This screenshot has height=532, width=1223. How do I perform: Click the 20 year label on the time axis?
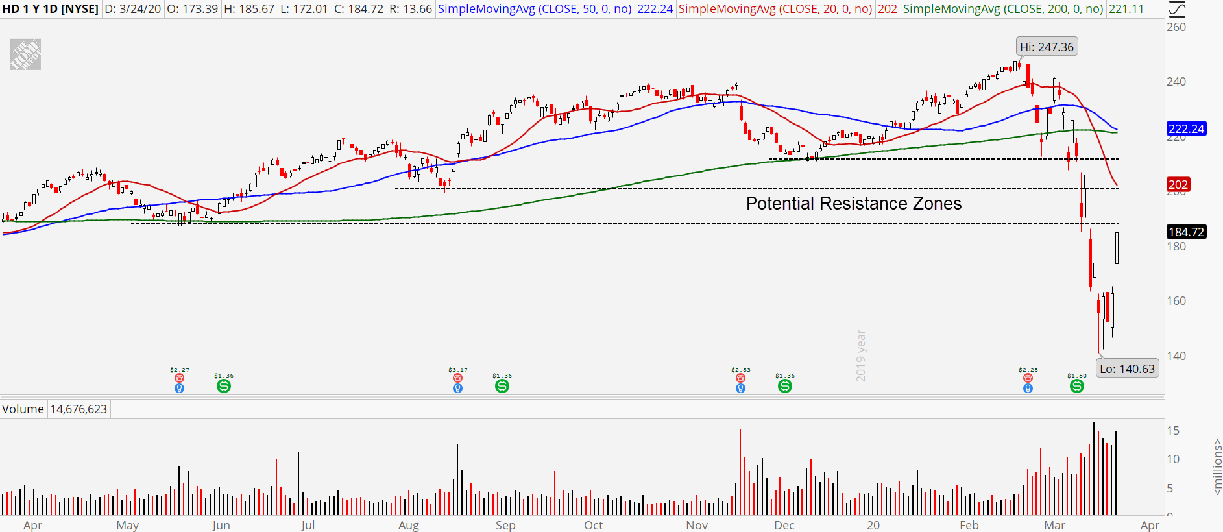(874, 526)
